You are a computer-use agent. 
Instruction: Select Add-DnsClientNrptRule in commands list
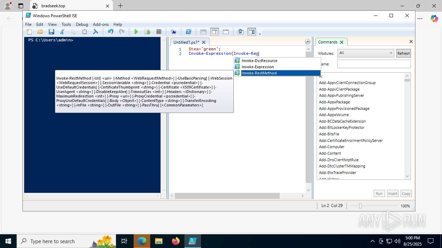[x=339, y=160]
